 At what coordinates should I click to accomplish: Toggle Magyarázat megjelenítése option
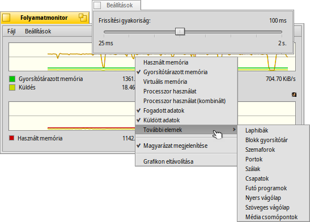[186, 146]
